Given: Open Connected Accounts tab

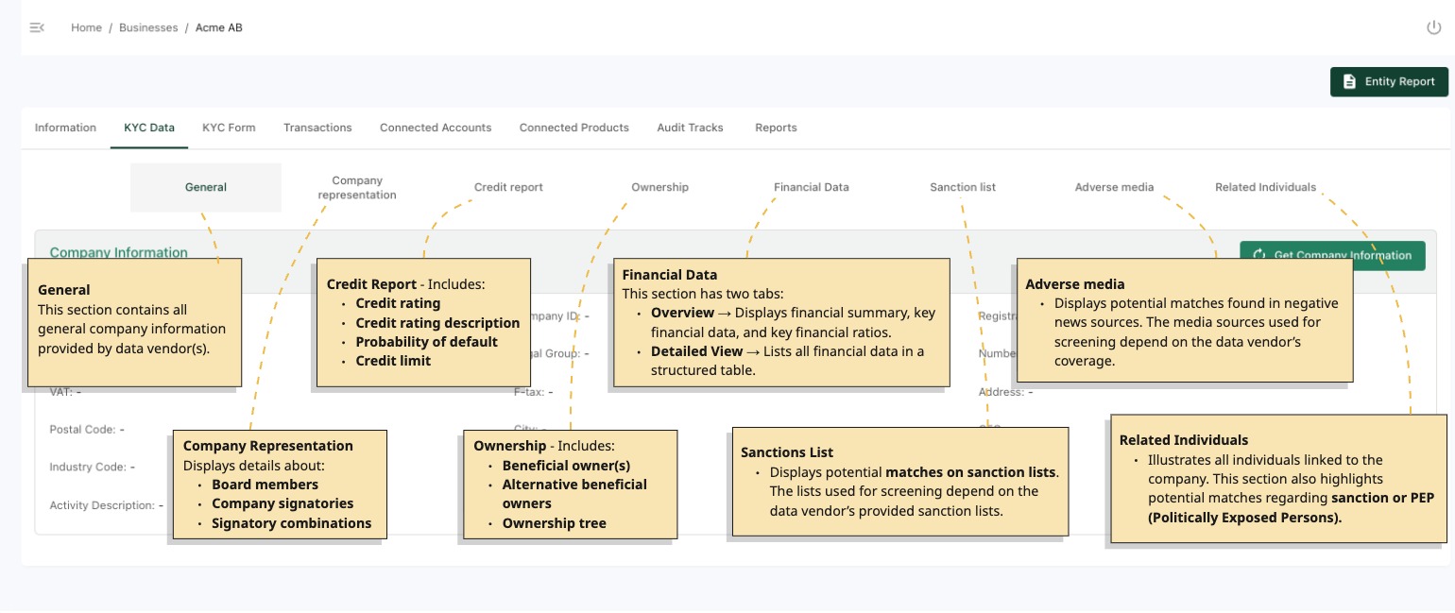Looking at the screenshot, I should click(436, 128).
